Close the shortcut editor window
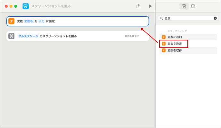Screen dimensions: 221x128 coord(6,6)
